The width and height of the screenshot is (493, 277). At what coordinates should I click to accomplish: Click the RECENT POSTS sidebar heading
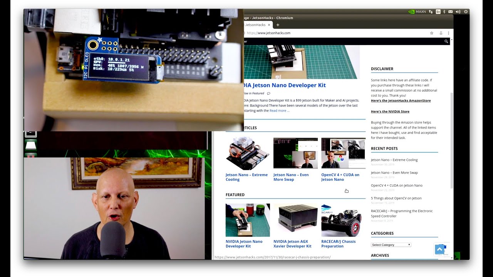(384, 149)
